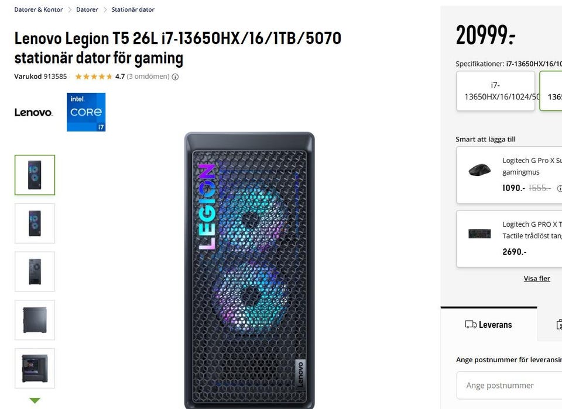Click the tab icon right of Leverans
The image size is (562, 409).
pyautogui.click(x=558, y=325)
